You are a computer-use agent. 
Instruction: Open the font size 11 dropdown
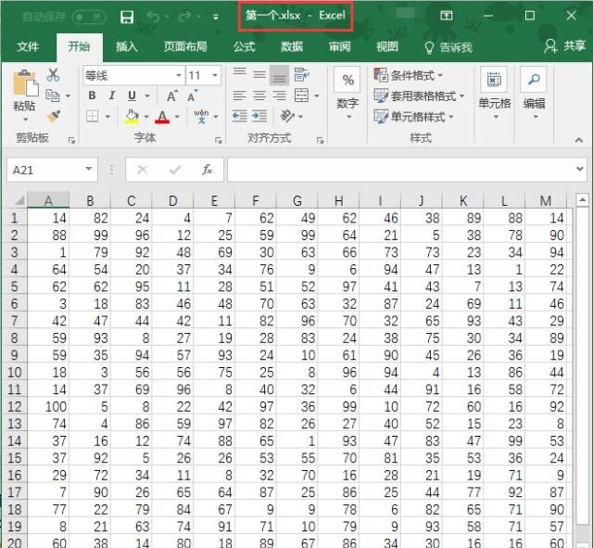pyautogui.click(x=215, y=75)
